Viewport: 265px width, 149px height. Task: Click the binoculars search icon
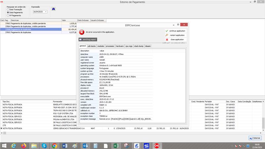(54, 9)
